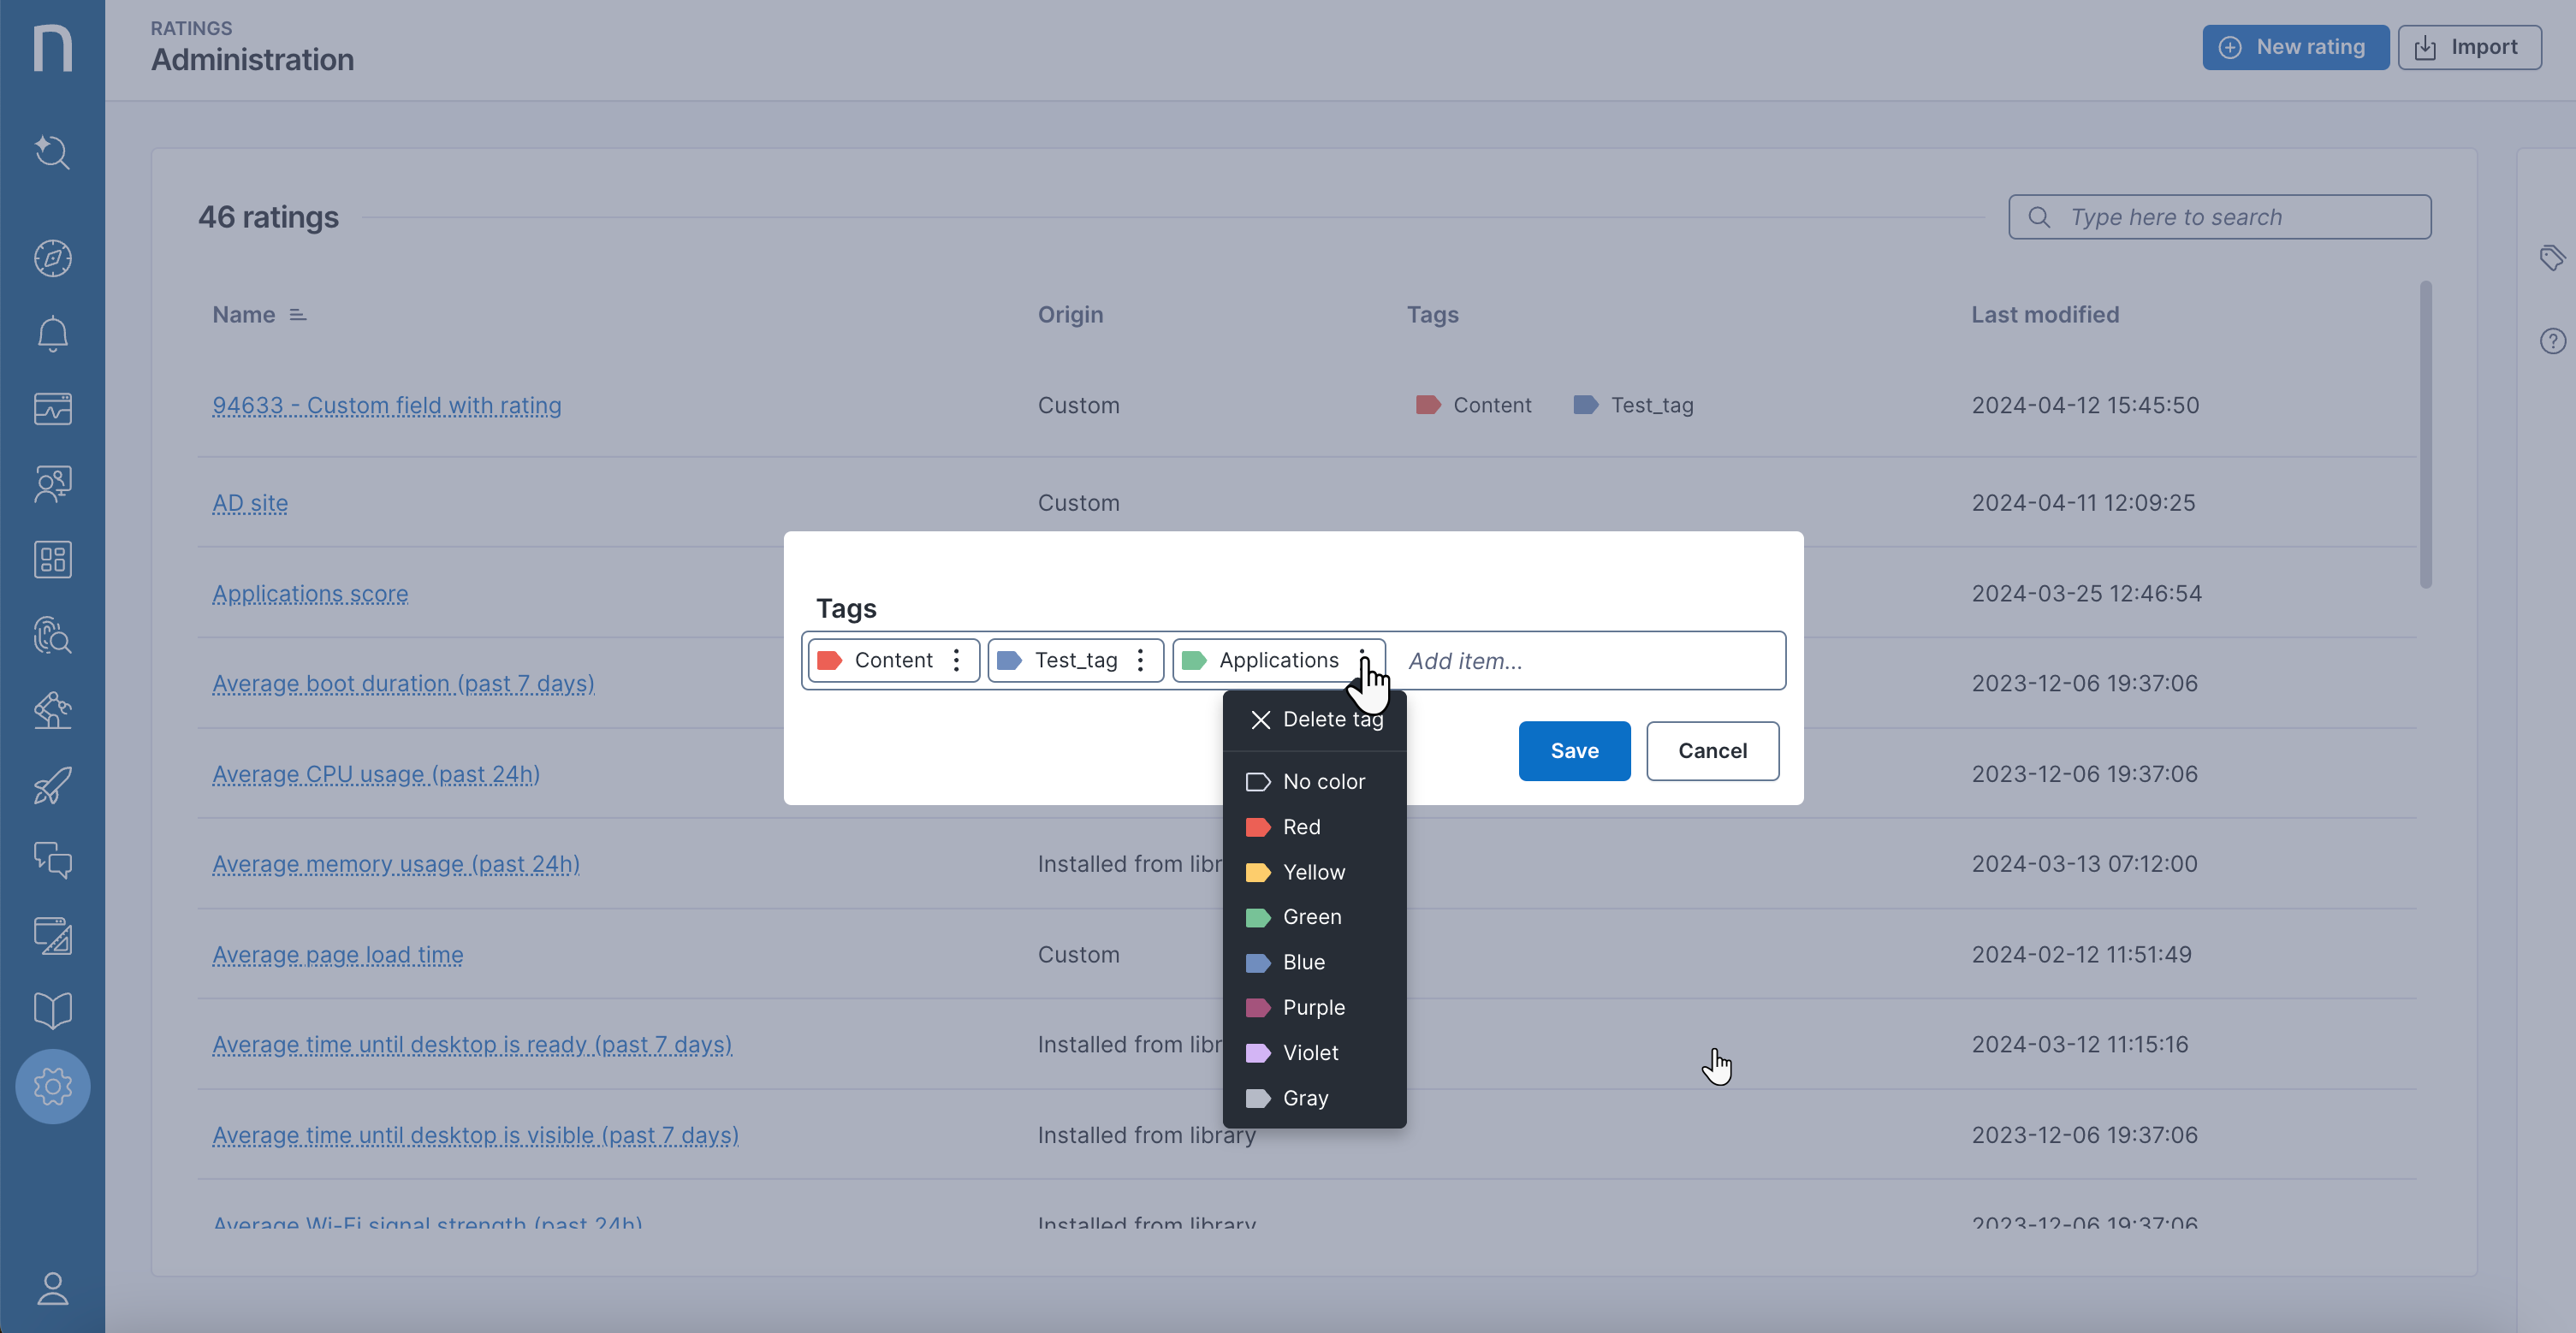Open the monitoring chart icon in the sidebar
The width and height of the screenshot is (2576, 1333).
(52, 408)
